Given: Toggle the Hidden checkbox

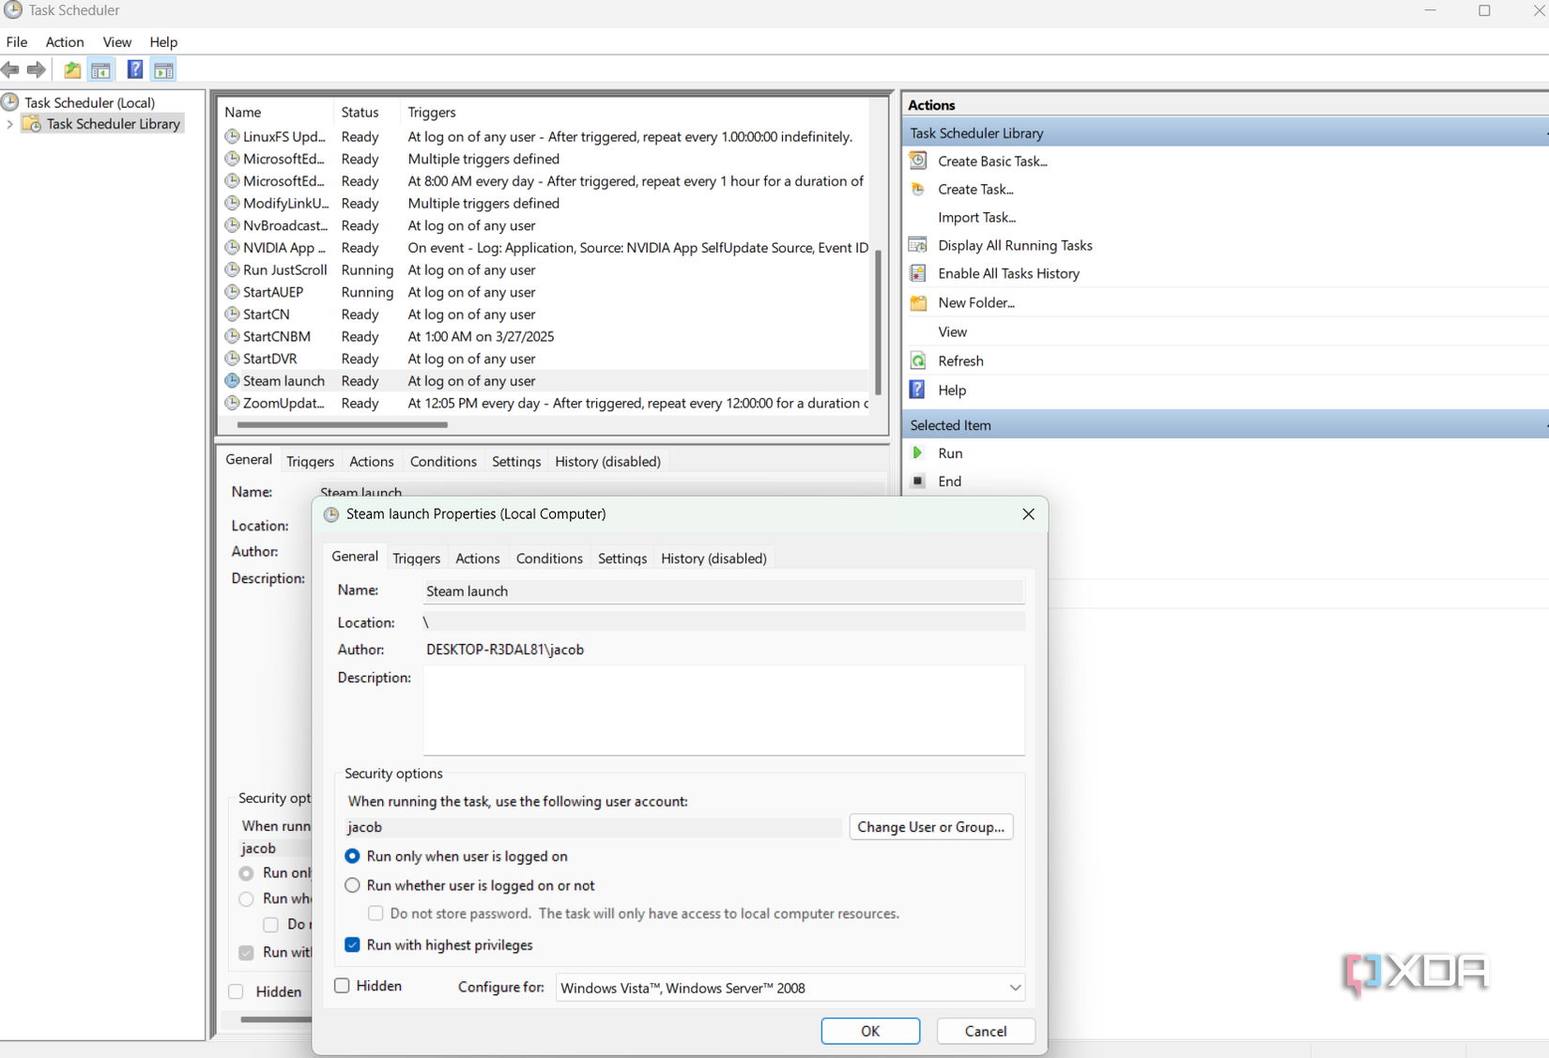Looking at the screenshot, I should coord(342,986).
